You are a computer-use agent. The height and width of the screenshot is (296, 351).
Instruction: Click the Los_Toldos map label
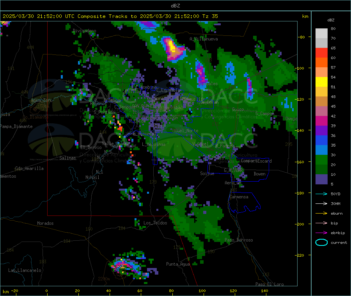tap(155, 223)
